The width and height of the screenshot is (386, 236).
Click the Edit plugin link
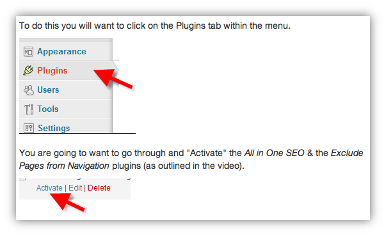click(75, 188)
